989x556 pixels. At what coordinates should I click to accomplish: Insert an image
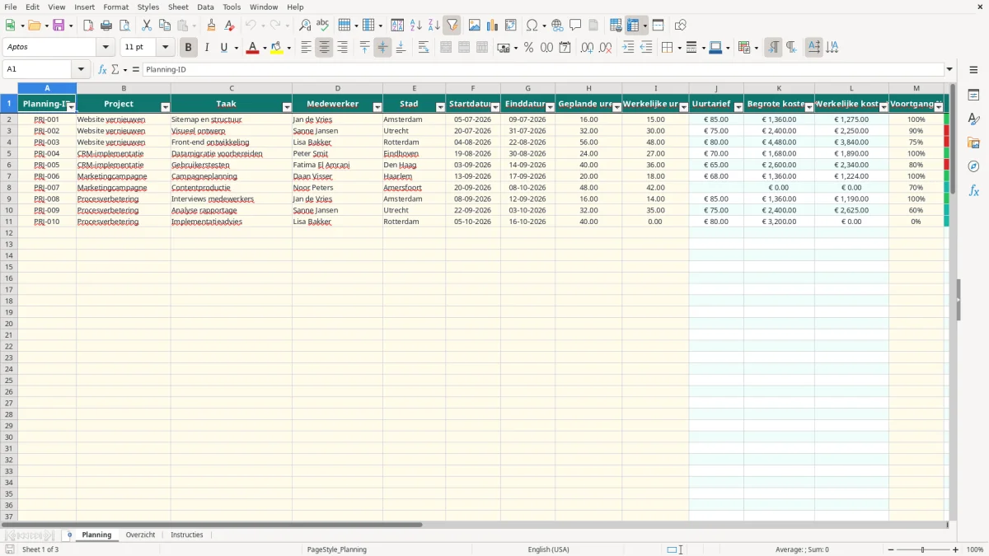tap(474, 26)
